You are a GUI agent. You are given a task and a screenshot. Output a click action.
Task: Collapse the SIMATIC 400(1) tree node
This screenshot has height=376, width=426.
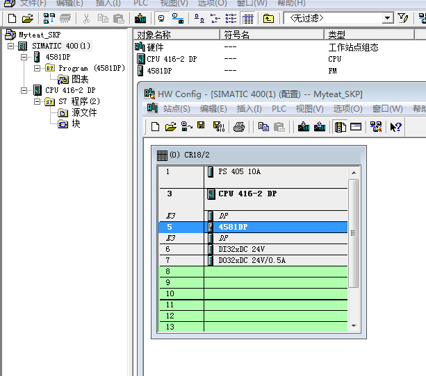point(10,46)
